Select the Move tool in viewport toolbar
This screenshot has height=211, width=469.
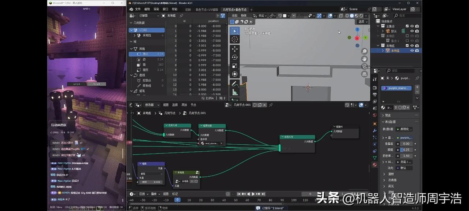click(235, 49)
